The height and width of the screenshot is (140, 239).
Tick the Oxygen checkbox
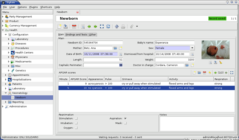click(76, 128)
